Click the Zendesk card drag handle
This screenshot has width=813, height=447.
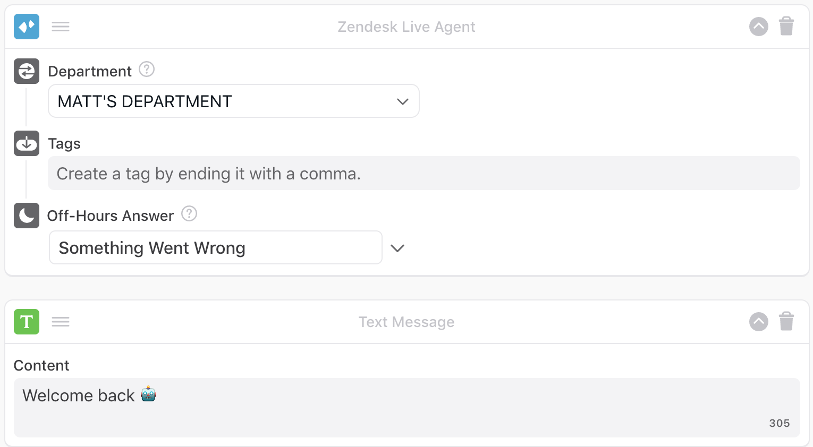click(x=61, y=27)
